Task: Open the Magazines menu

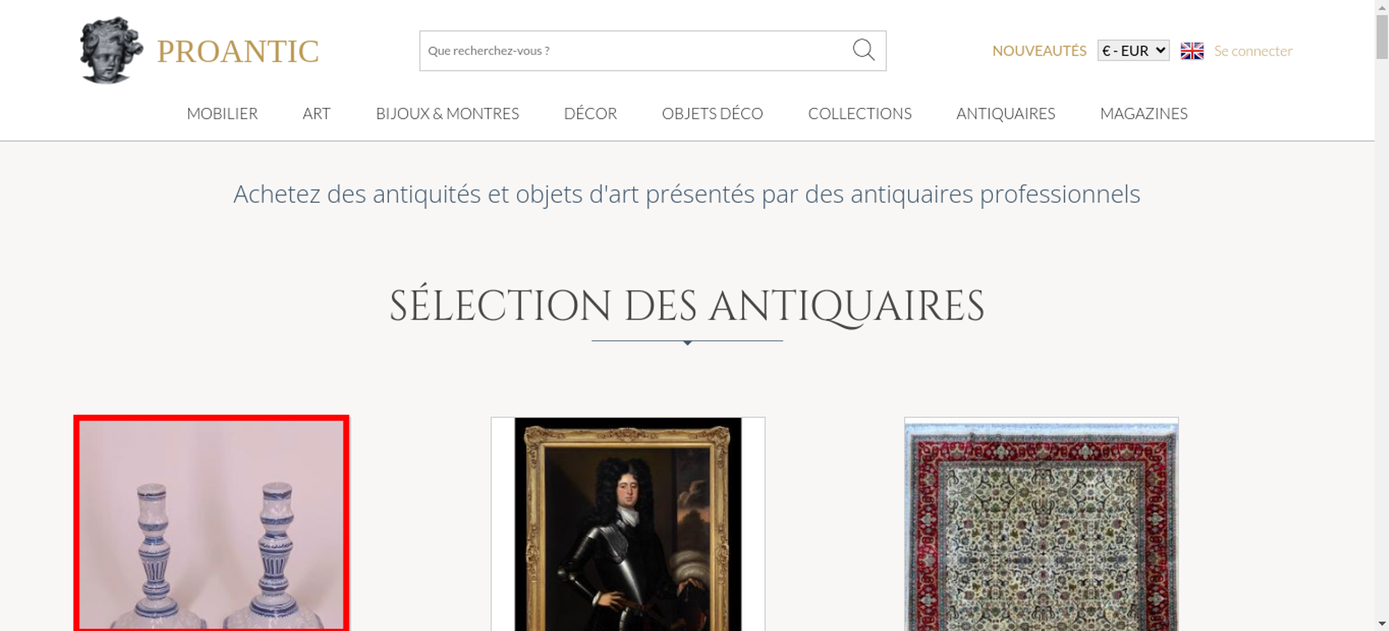Action: click(1144, 113)
